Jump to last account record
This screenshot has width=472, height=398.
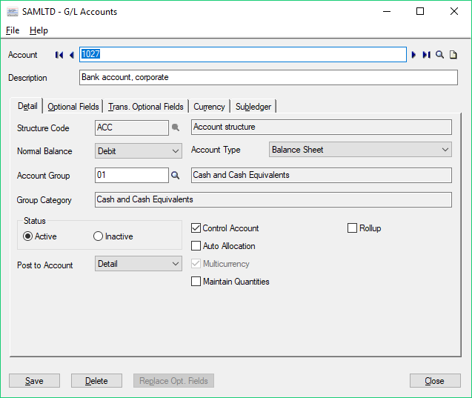426,55
